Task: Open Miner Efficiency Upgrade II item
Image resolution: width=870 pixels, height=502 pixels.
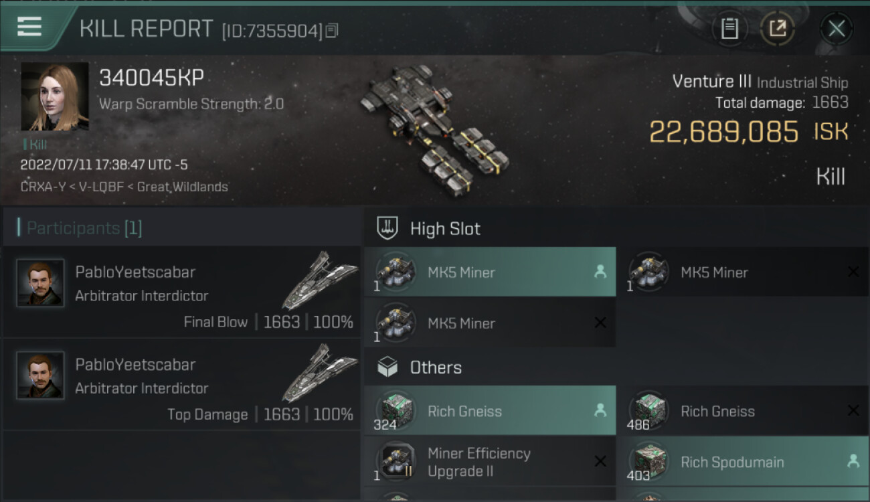Action: tap(491, 462)
